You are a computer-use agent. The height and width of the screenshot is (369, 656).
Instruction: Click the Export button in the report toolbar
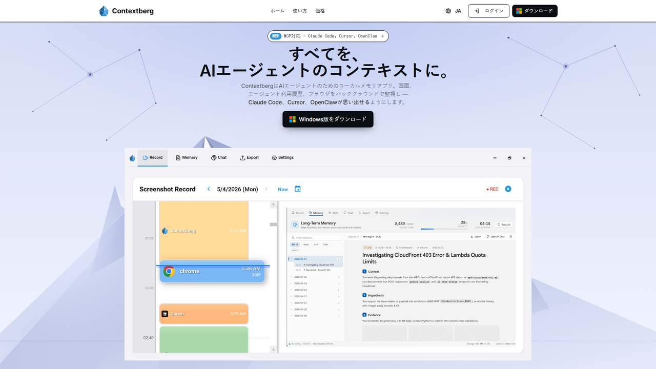pos(476,237)
